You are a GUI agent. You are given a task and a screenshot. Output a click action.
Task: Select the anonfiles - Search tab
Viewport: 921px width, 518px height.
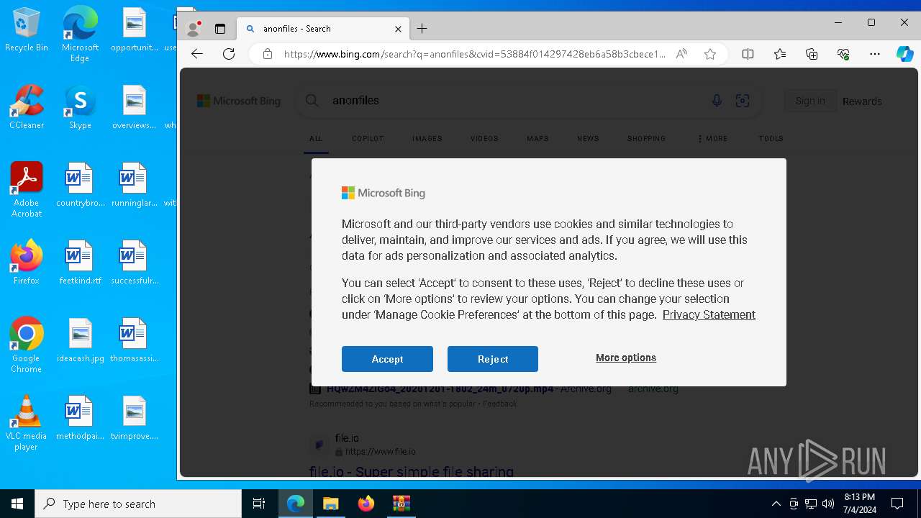click(x=323, y=29)
